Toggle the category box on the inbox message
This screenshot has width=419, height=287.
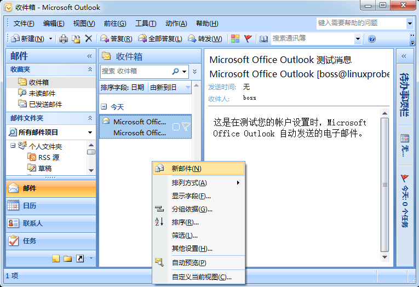tap(175, 127)
